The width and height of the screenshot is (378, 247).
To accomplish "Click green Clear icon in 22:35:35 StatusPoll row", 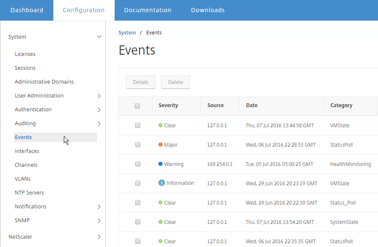I will click(x=160, y=241).
